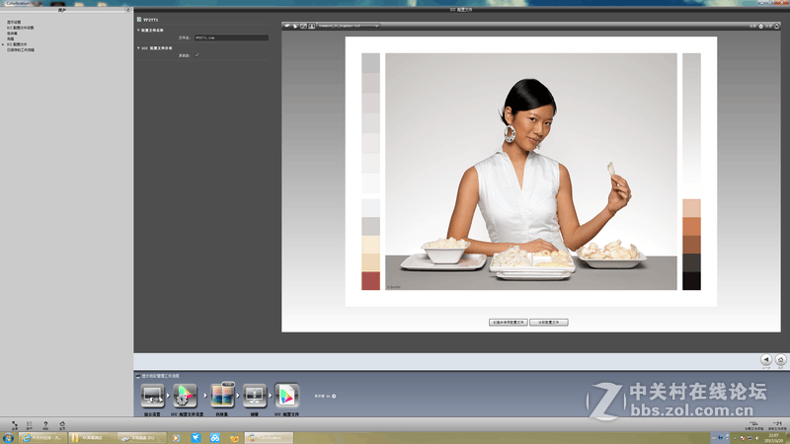Select the third item in left panel list
This screenshot has height=444, width=790.
(x=12, y=34)
